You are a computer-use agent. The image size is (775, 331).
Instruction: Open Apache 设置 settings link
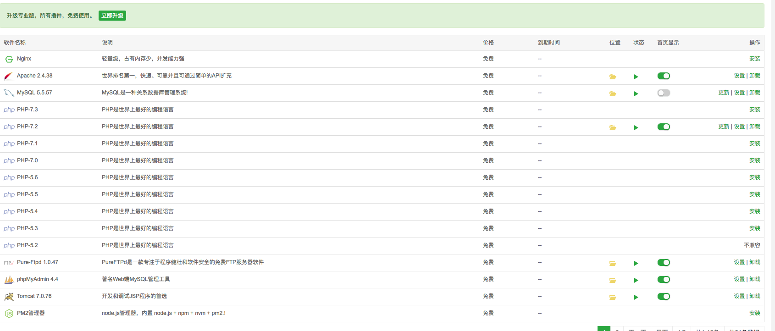pyautogui.click(x=739, y=76)
